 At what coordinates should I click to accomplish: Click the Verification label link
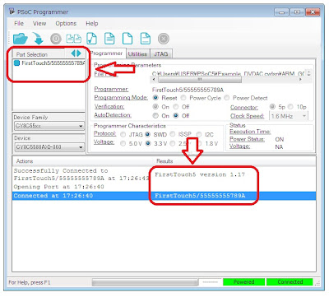[x=109, y=106]
